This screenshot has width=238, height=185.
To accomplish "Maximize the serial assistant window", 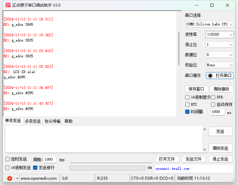I will coord(212,5).
